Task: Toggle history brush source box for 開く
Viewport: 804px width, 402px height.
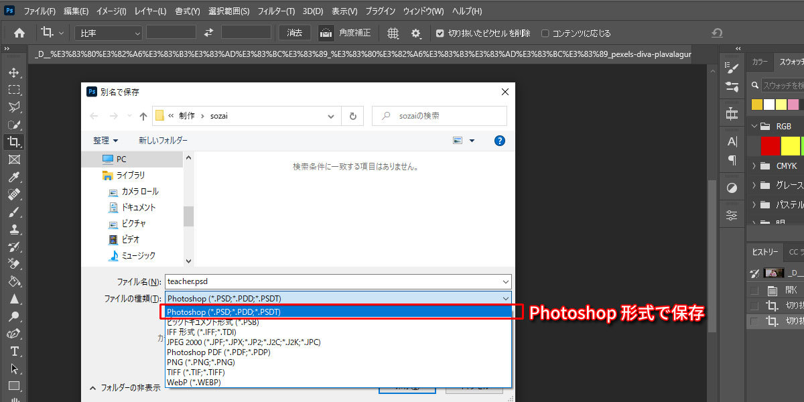Action: [x=755, y=290]
